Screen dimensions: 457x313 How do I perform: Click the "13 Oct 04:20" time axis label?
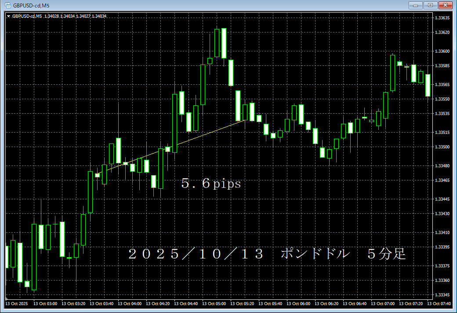(x=158, y=304)
